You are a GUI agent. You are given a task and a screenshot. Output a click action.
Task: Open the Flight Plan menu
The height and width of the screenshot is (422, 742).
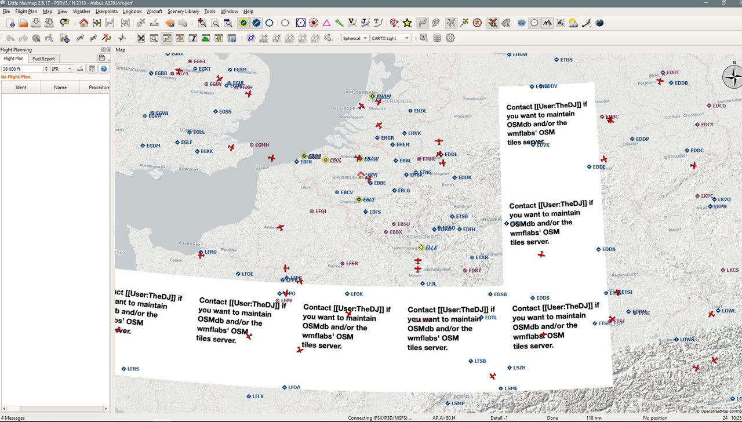point(26,11)
